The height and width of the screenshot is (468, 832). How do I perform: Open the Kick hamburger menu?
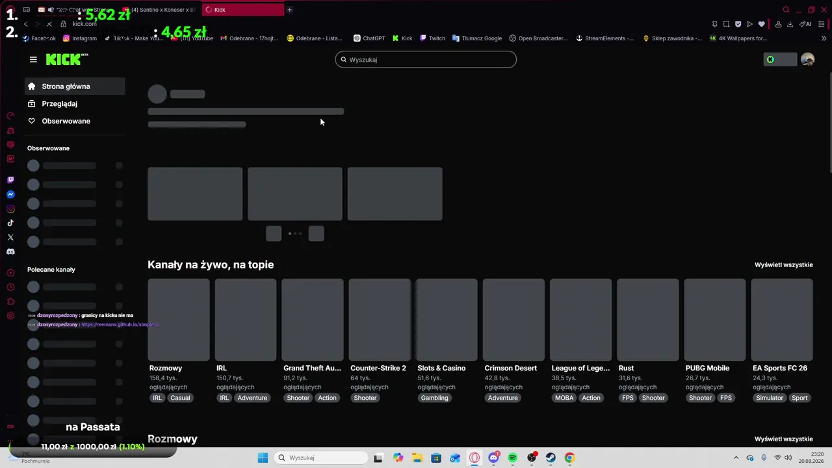(x=33, y=59)
